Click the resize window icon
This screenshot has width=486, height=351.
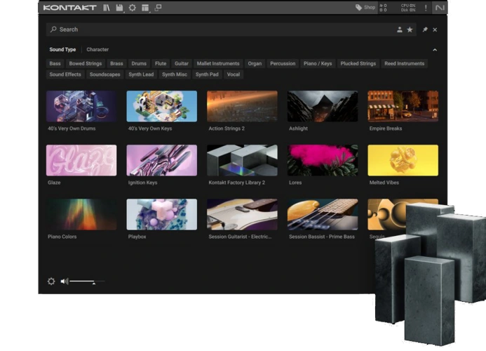click(158, 8)
